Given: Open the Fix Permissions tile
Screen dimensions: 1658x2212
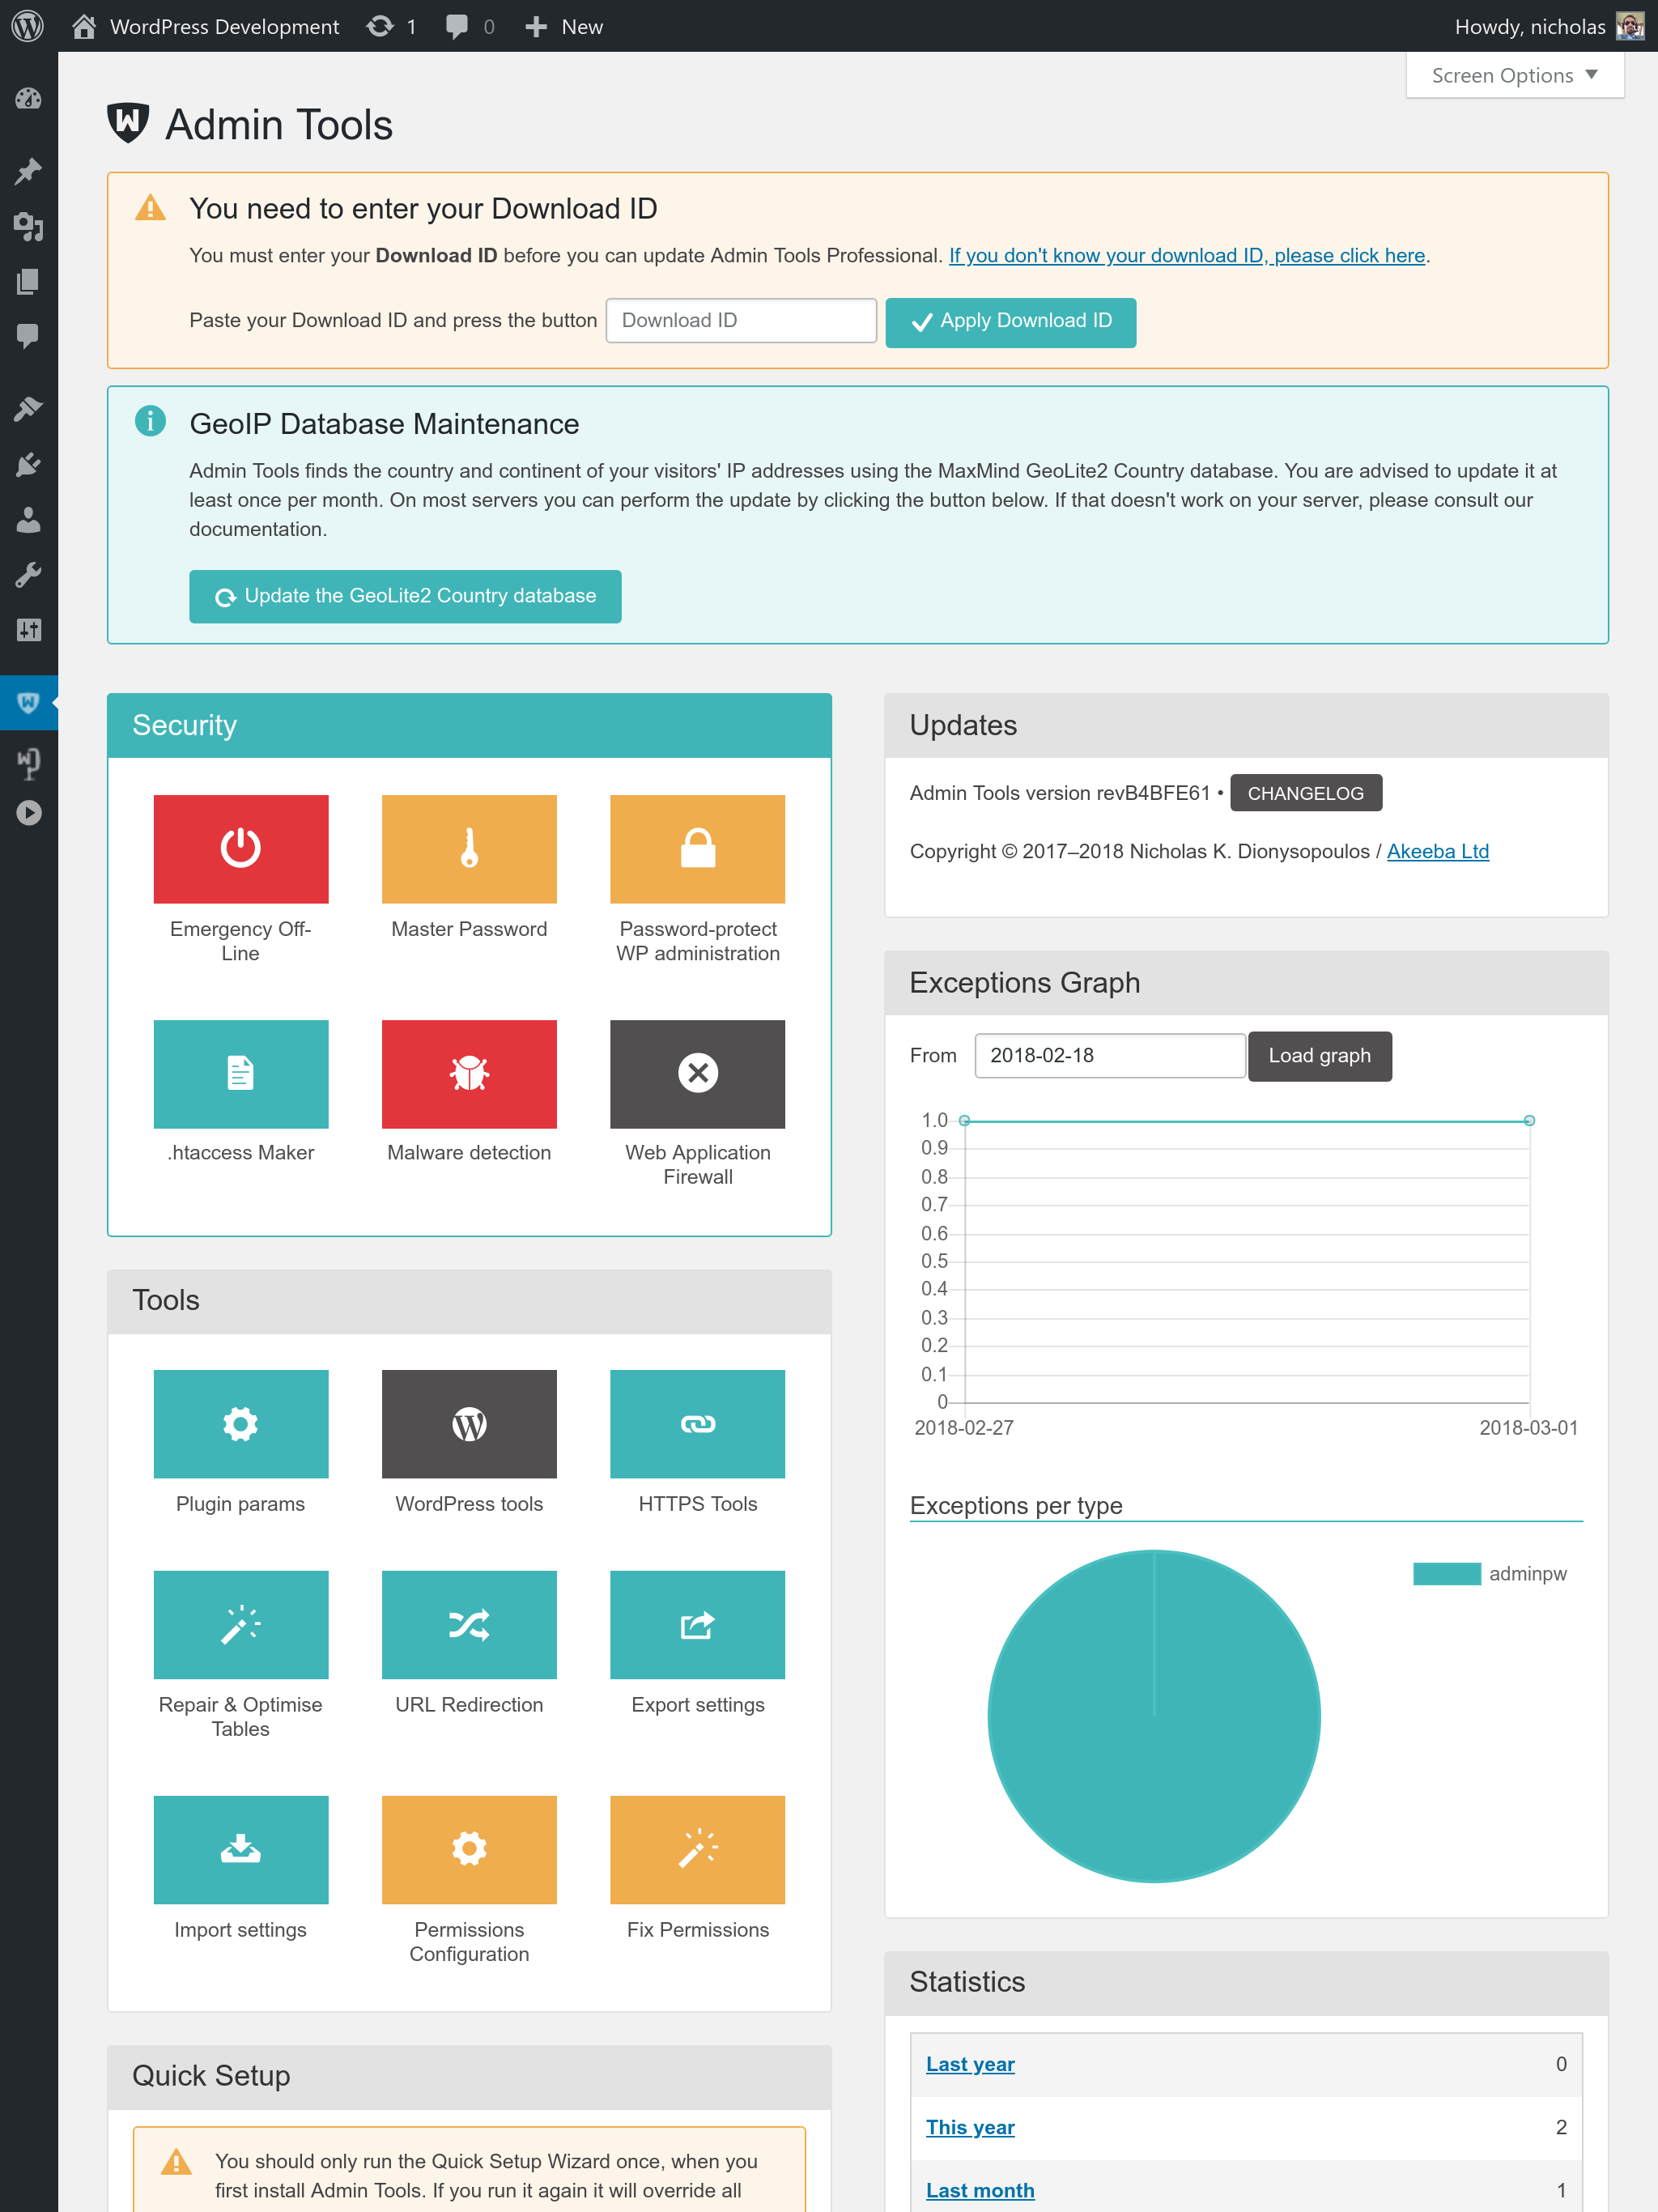Looking at the screenshot, I should 697,1849.
